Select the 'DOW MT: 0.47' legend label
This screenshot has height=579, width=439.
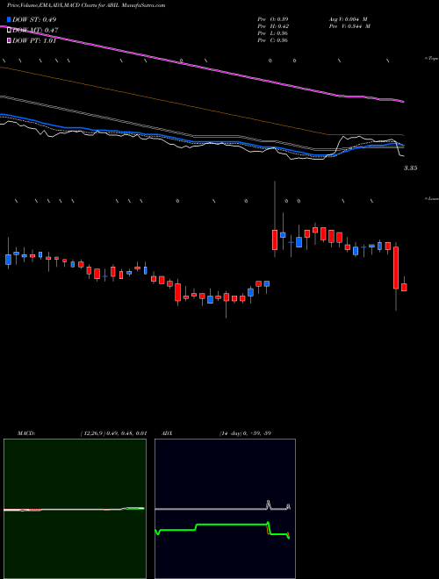[x=35, y=31]
